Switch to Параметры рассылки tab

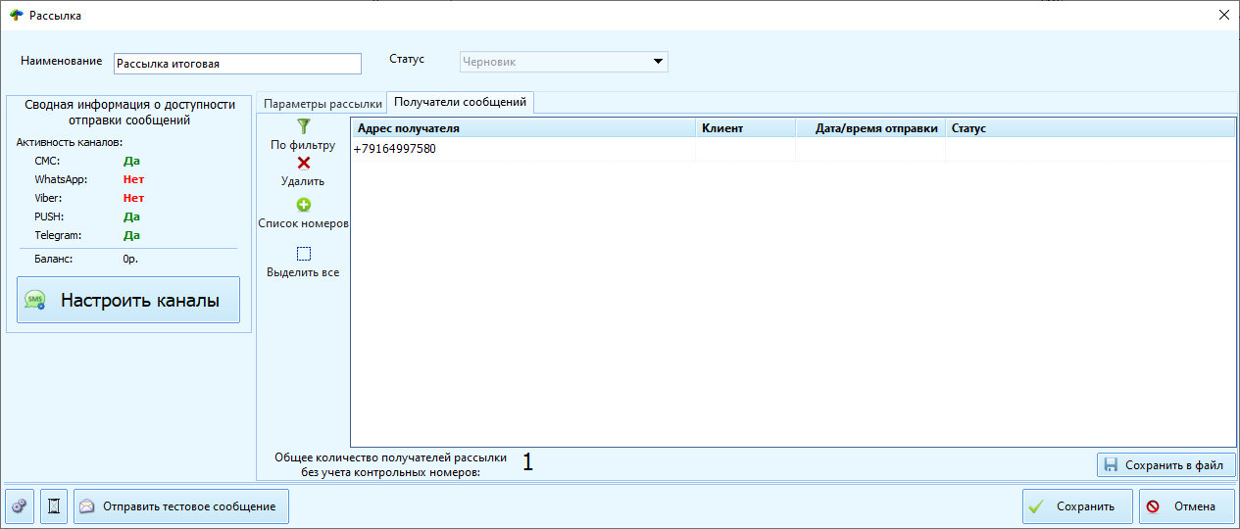pos(322,103)
